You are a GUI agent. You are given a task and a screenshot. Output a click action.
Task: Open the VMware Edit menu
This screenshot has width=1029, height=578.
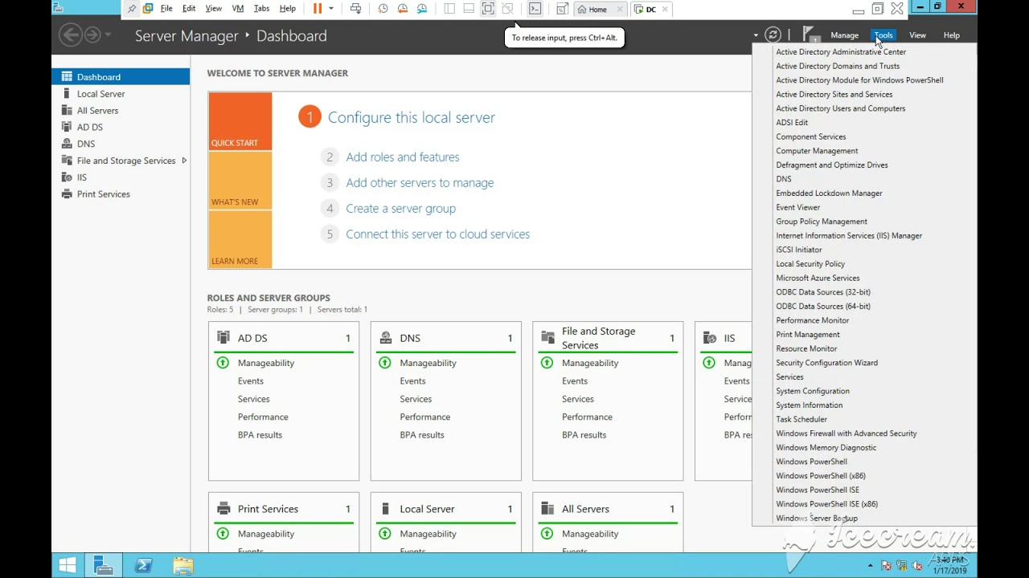tap(189, 9)
